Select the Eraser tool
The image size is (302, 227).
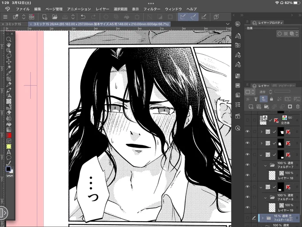pyautogui.click(x=9, y=113)
